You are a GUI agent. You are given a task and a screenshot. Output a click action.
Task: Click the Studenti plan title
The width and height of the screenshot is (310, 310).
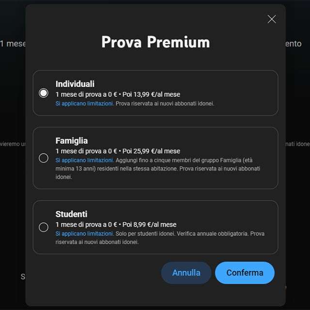pos(71,214)
